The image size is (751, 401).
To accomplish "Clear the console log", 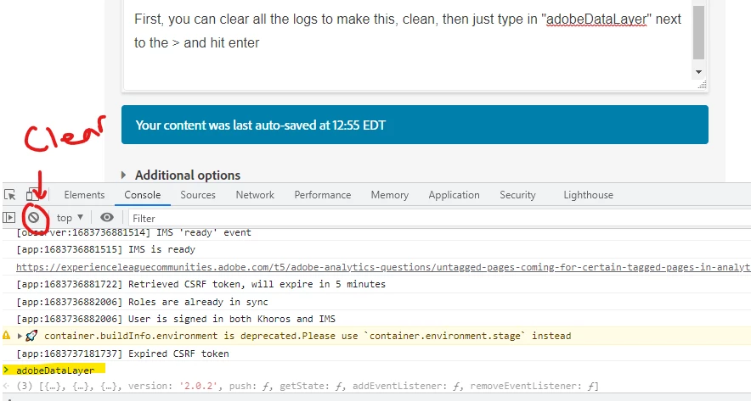I will (x=33, y=218).
